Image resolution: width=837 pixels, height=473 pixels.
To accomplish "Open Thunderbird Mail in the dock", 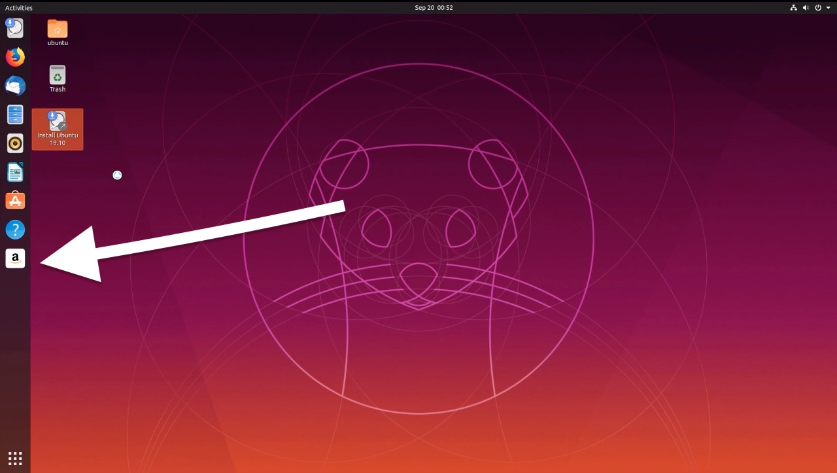I will [x=15, y=86].
